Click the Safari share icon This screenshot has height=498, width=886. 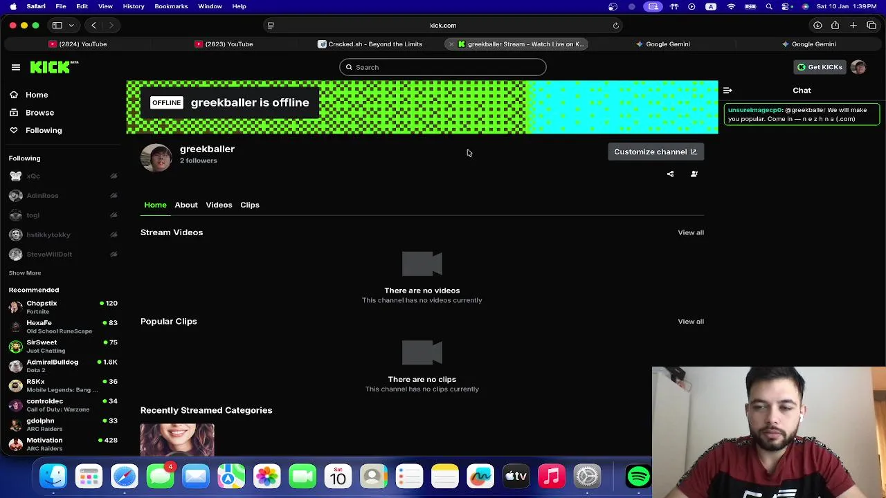835,26
